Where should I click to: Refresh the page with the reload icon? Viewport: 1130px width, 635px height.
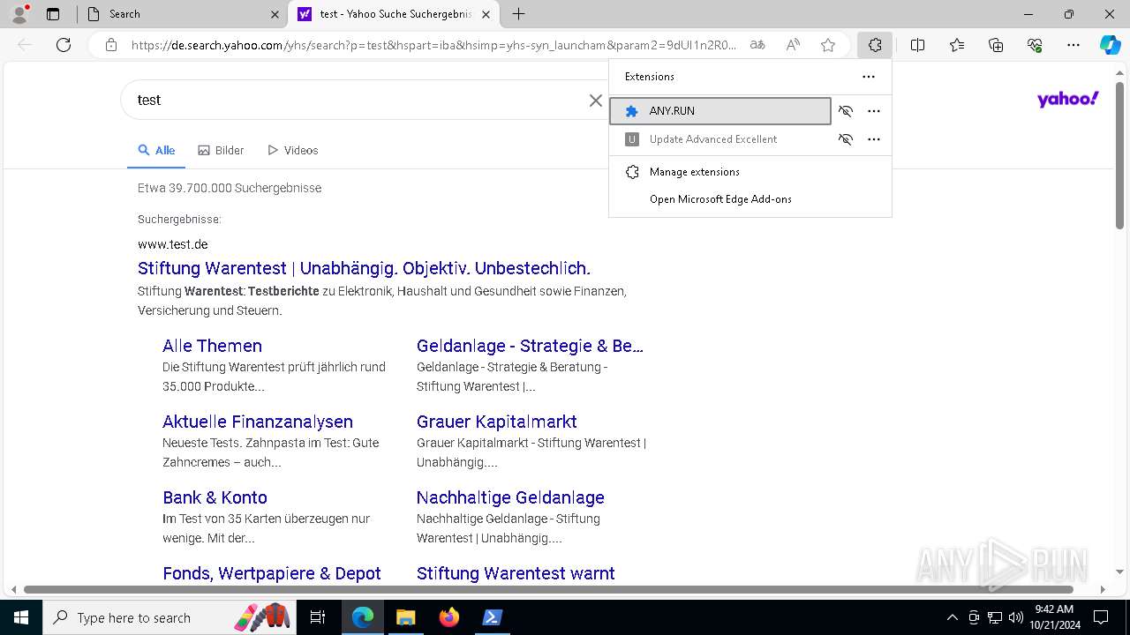64,45
